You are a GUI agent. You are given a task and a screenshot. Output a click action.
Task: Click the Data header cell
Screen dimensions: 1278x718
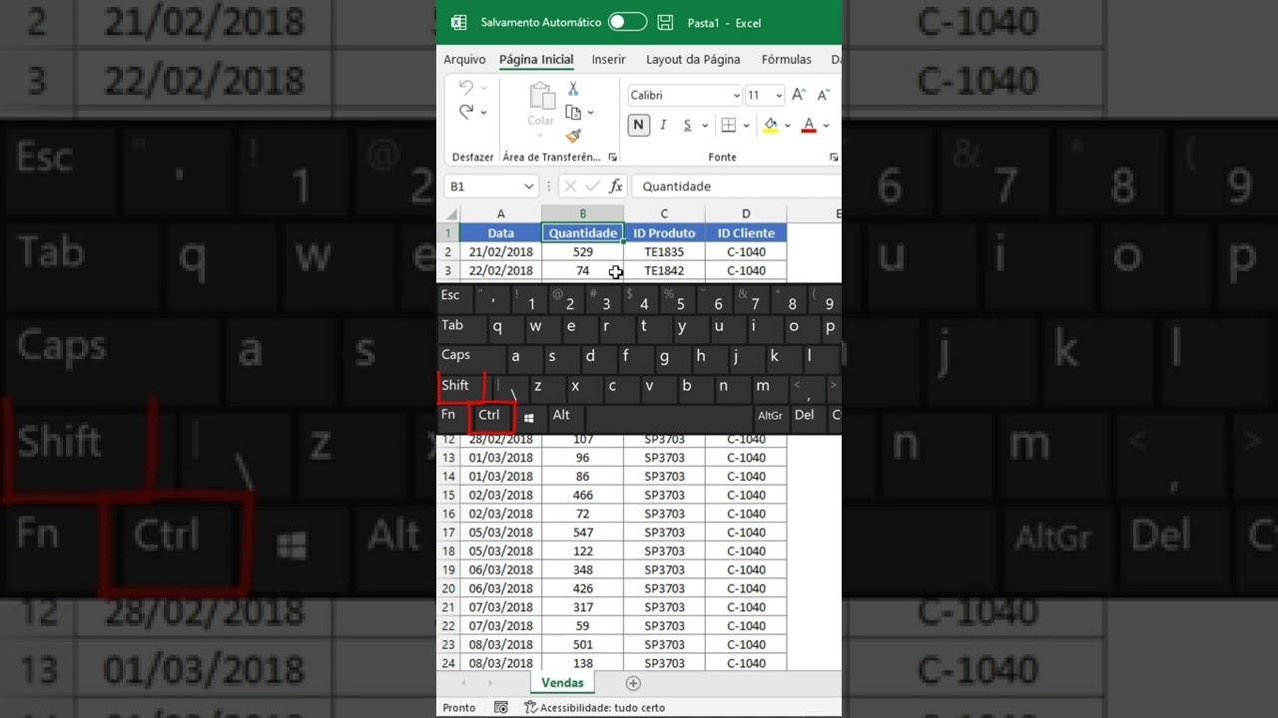coord(501,233)
